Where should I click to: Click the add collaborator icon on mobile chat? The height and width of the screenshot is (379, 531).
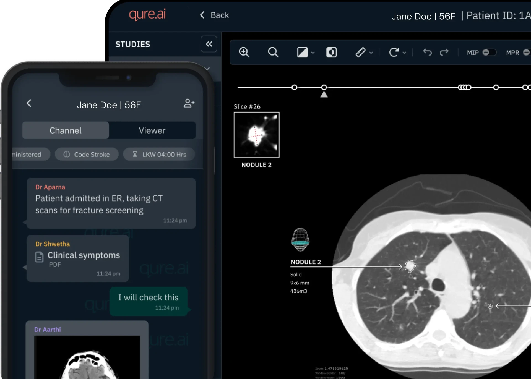click(x=189, y=103)
